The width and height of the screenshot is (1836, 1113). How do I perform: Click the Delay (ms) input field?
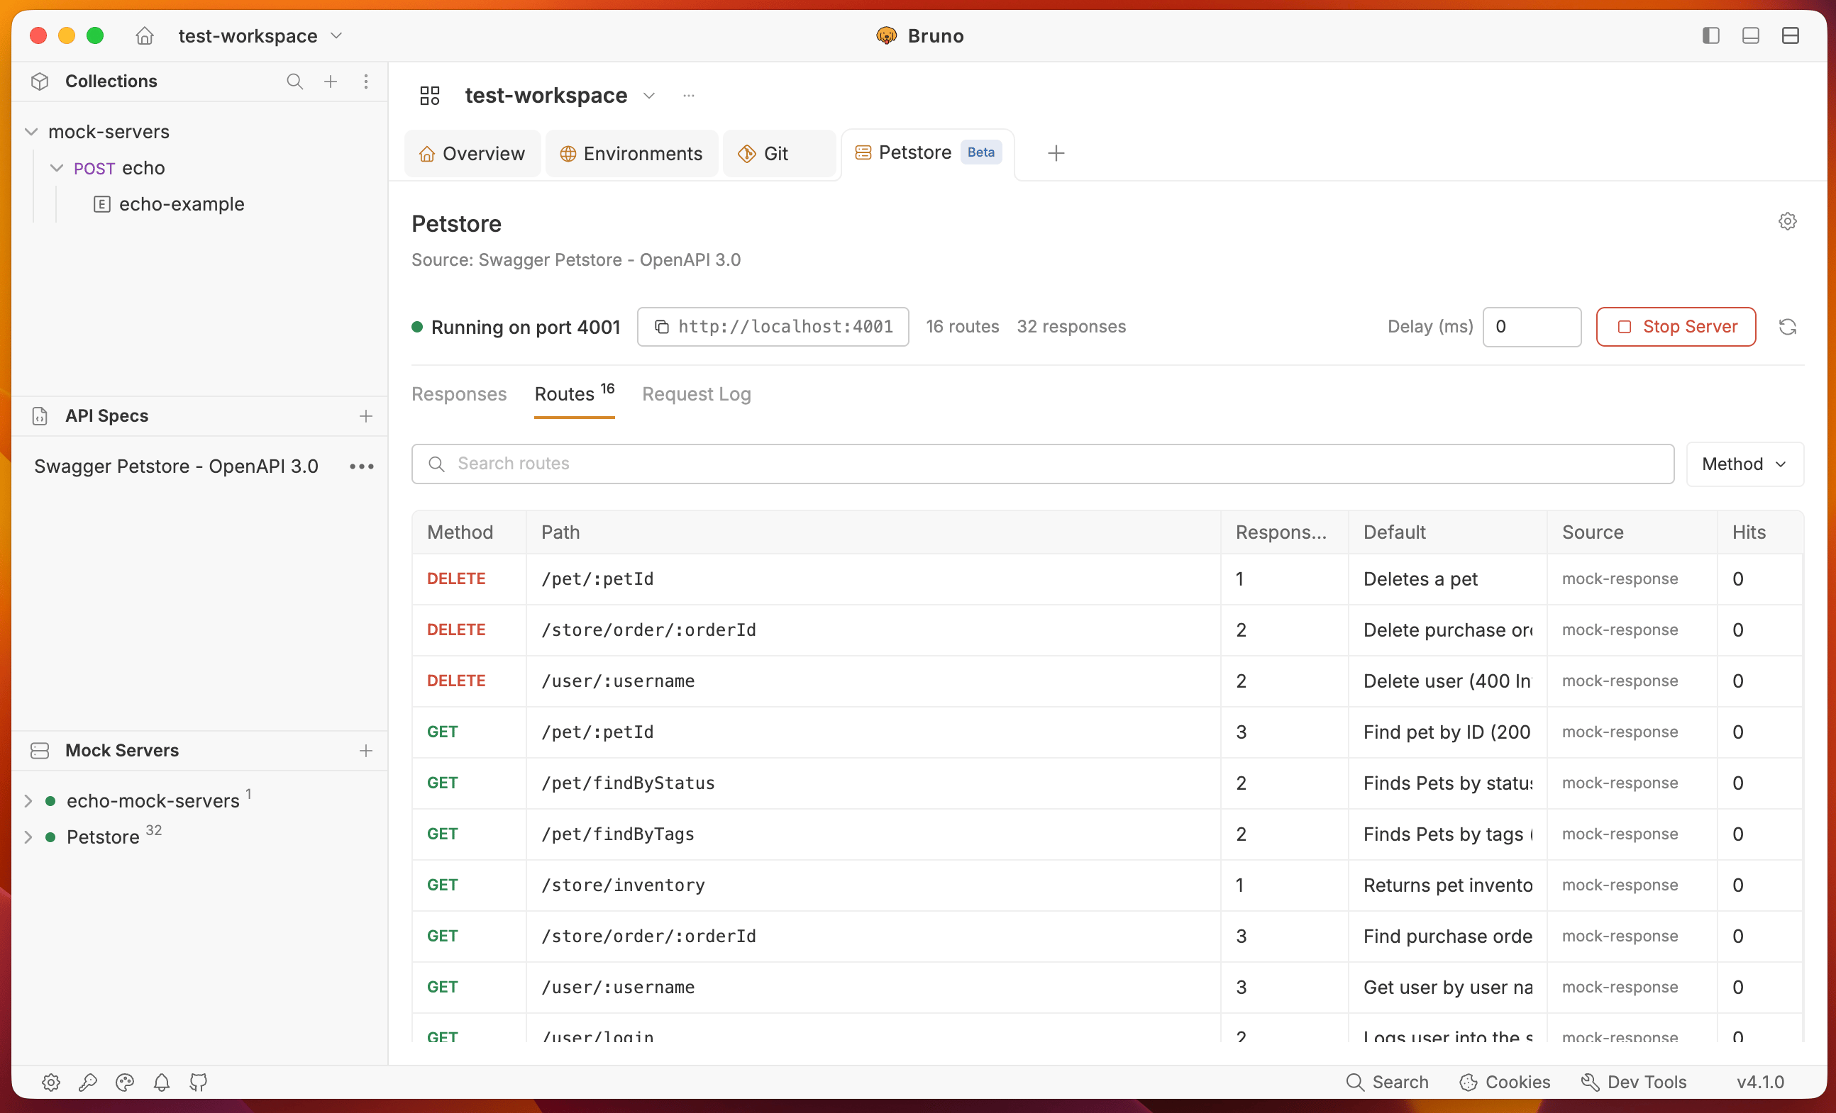click(x=1531, y=327)
